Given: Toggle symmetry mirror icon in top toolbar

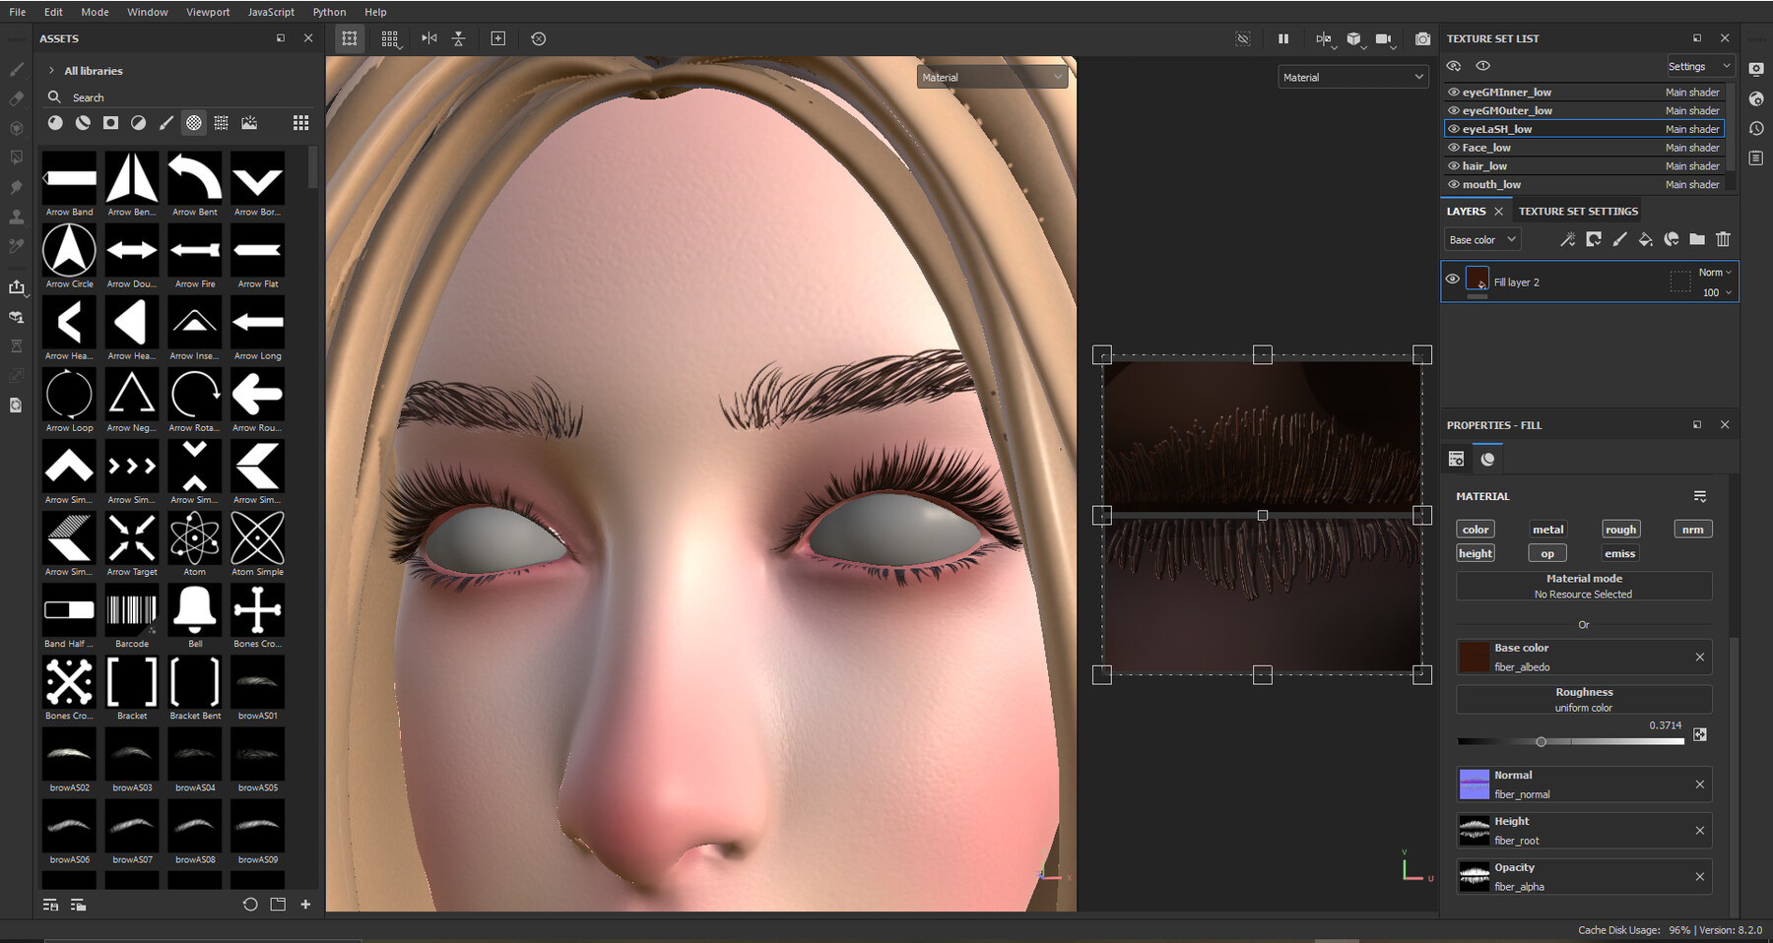Looking at the screenshot, I should [x=429, y=38].
